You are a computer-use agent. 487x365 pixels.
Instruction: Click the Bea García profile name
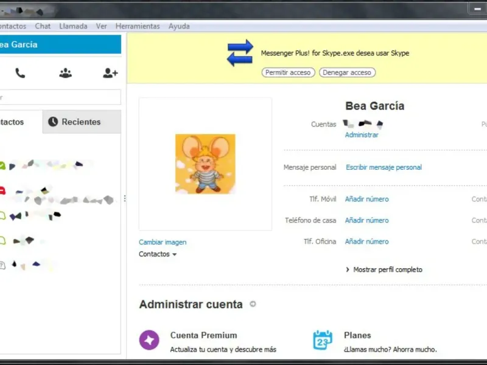375,106
